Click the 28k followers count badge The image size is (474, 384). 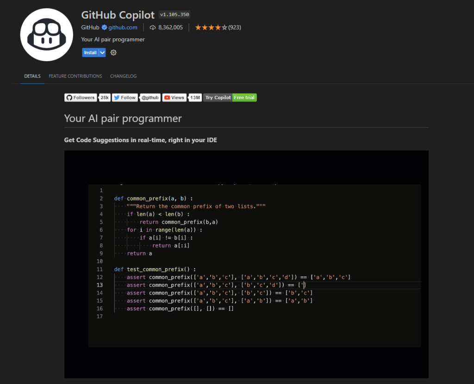pos(105,98)
